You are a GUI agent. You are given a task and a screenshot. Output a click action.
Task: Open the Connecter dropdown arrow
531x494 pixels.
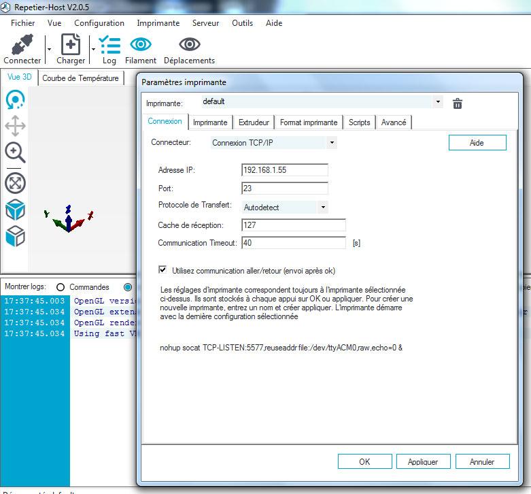(49, 50)
